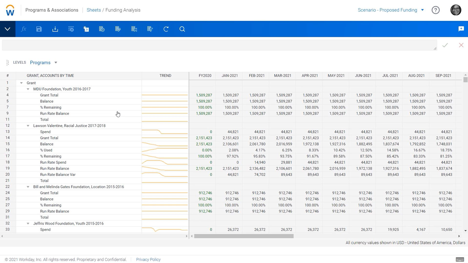Open your profile avatar menu
468x263 pixels.
[x=456, y=10]
